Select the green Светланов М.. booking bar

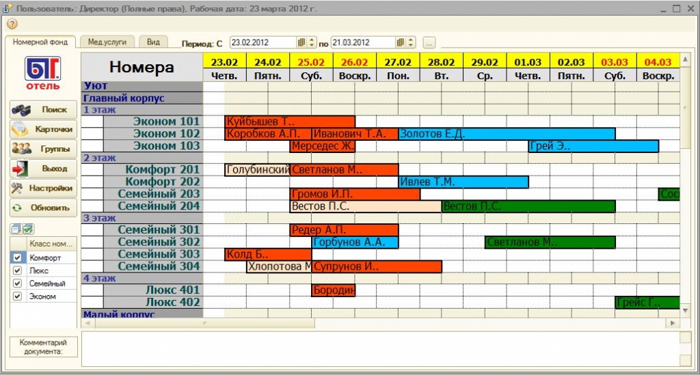550,242
